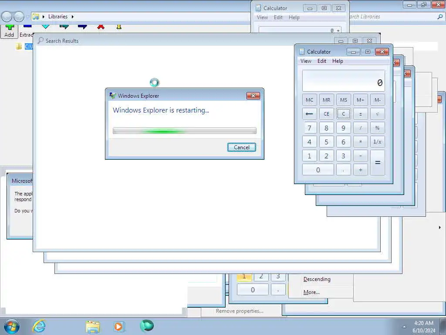Image resolution: width=446 pixels, height=335 pixels.
Task: Click the wide 0 key on front Calculator
Action: pyautogui.click(x=318, y=170)
